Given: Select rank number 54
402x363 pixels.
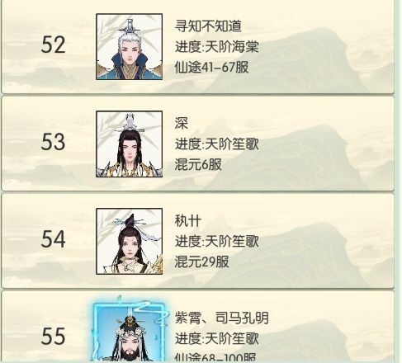Looking at the screenshot, I should 53,239.
